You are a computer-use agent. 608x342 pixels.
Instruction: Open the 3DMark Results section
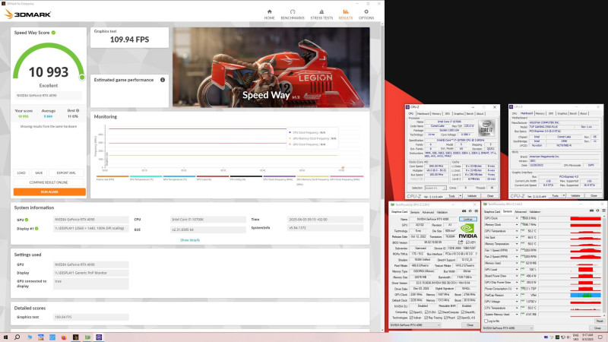click(346, 14)
